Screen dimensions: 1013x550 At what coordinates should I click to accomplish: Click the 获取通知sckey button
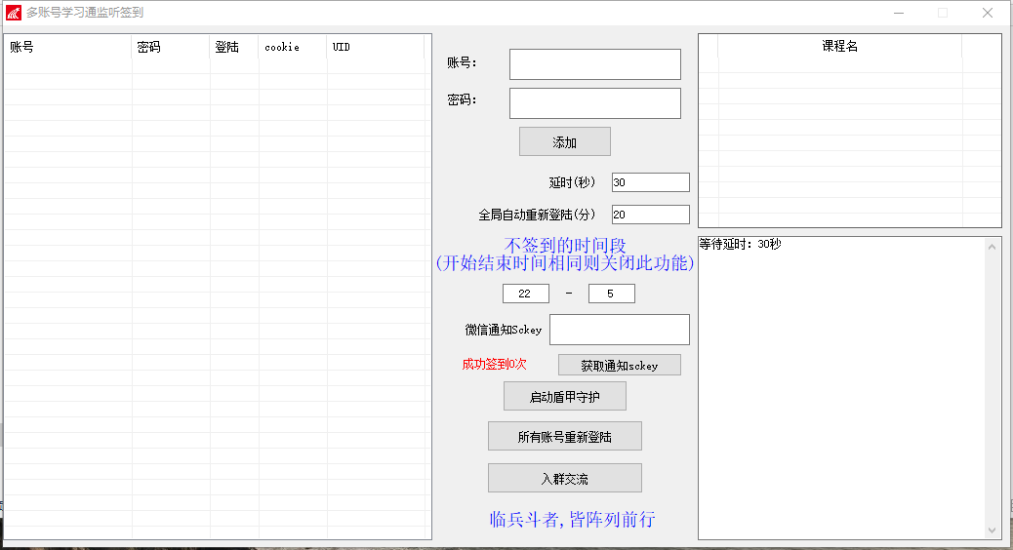(620, 365)
